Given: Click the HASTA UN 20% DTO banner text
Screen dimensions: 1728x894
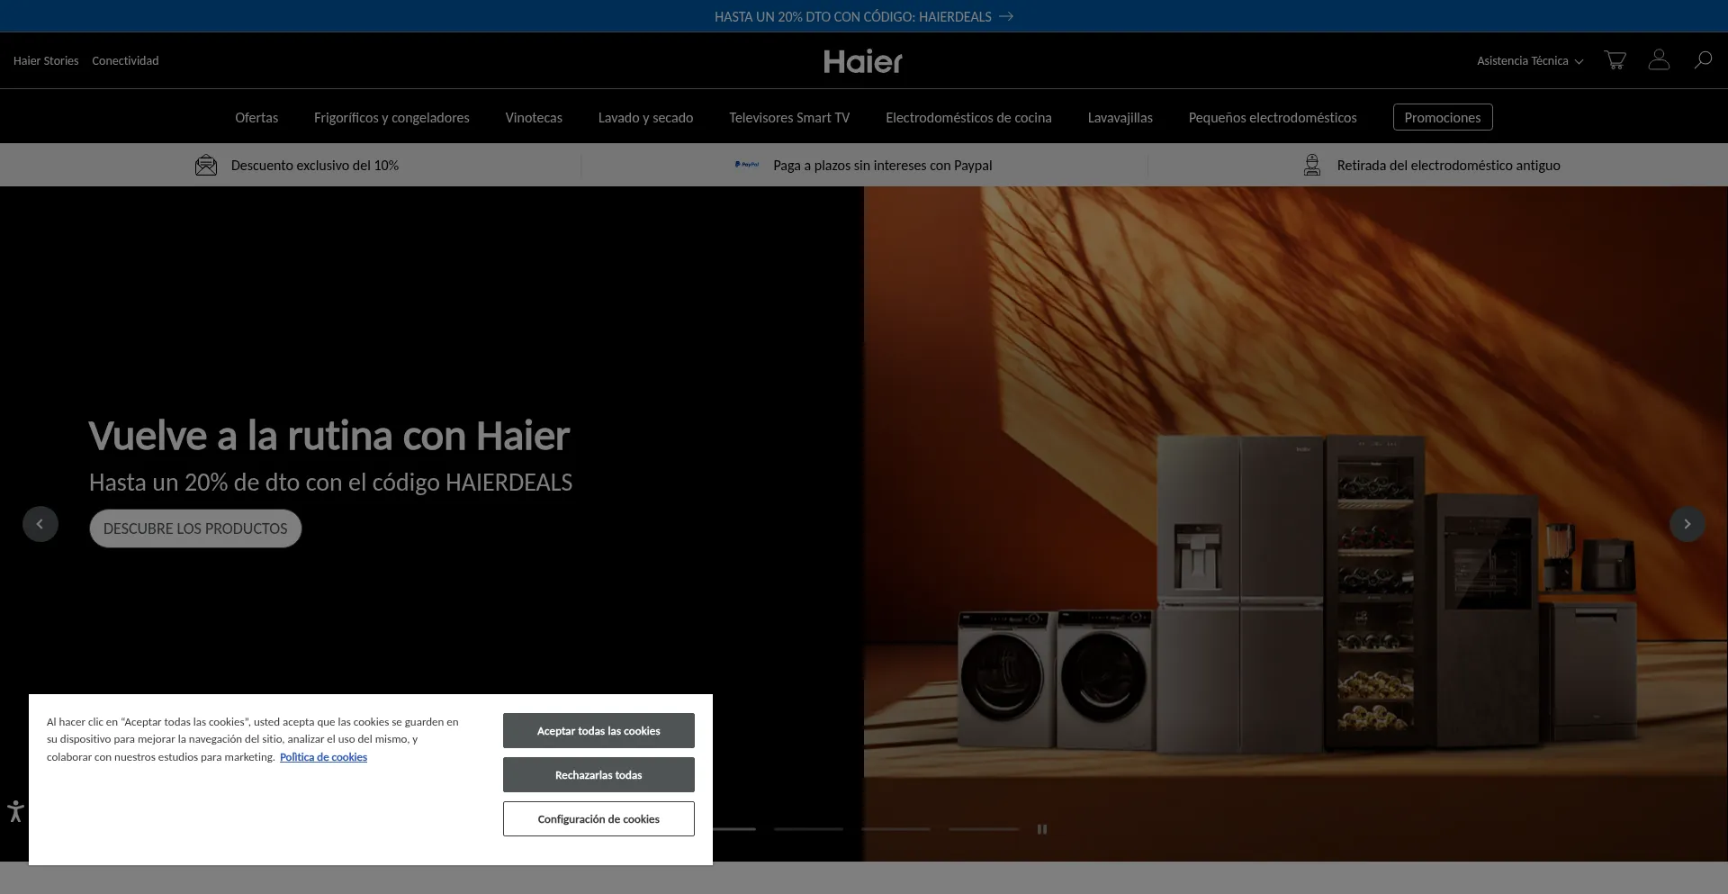Looking at the screenshot, I should click(853, 16).
